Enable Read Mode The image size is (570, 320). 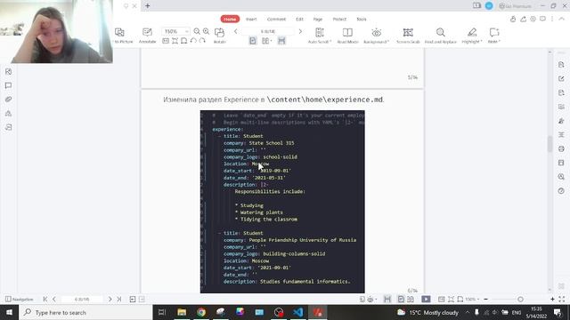tap(347, 36)
